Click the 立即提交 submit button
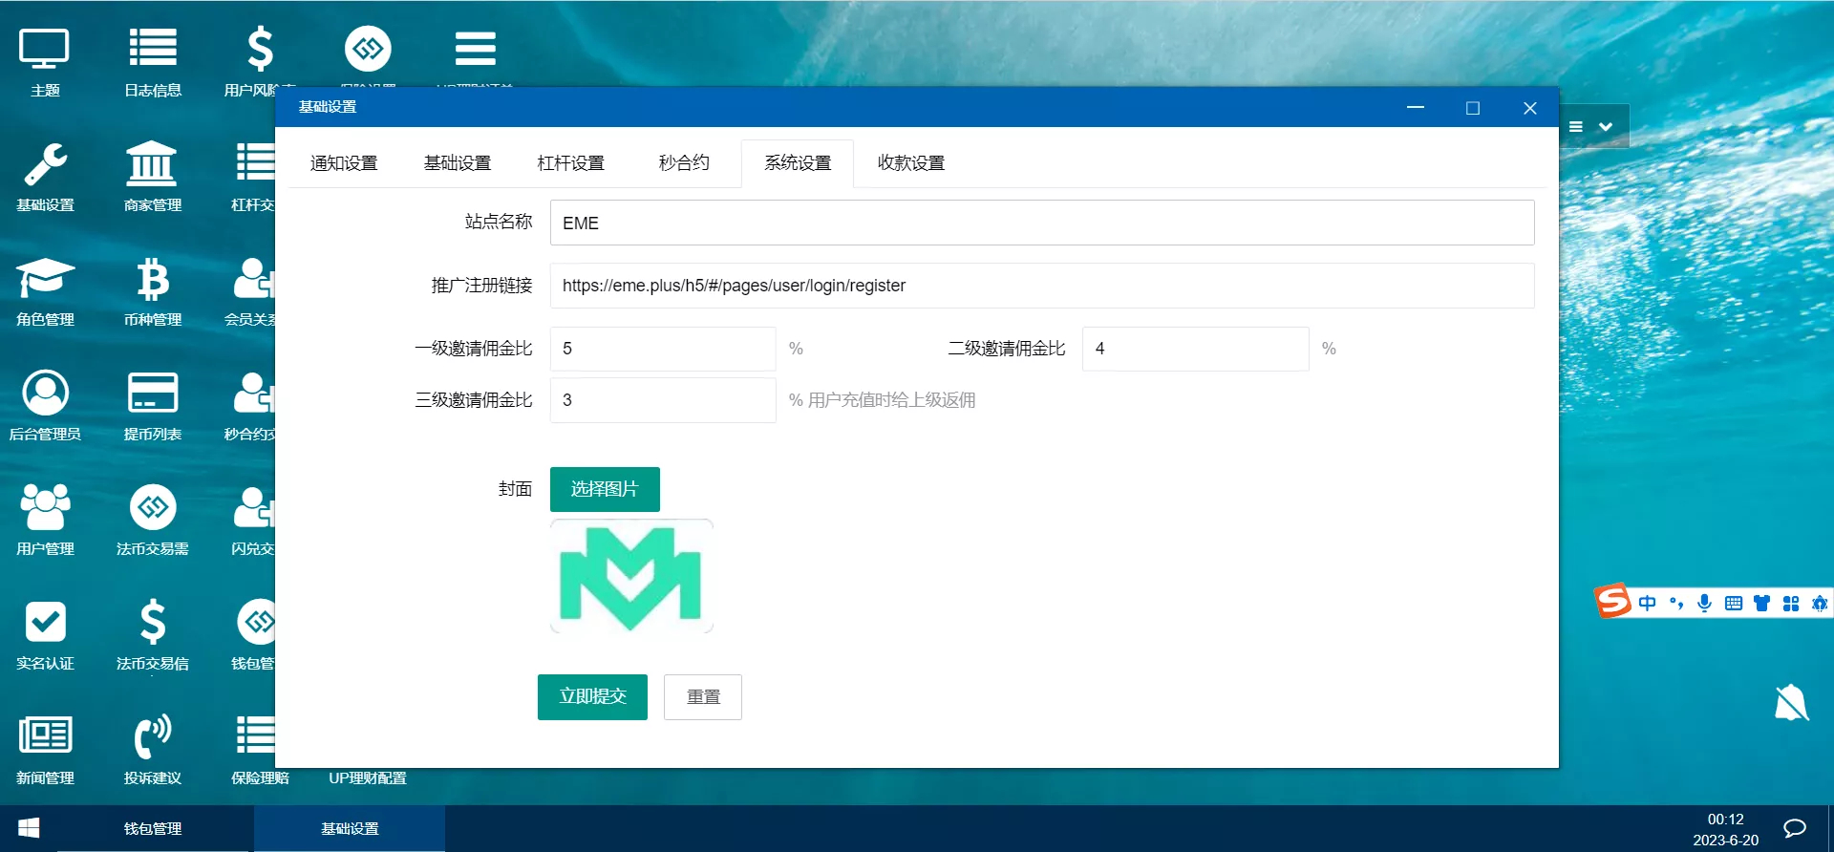Viewport: 1834px width, 852px height. click(x=592, y=697)
